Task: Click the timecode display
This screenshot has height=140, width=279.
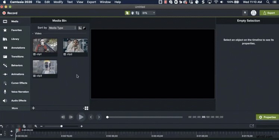Action: pos(206,117)
